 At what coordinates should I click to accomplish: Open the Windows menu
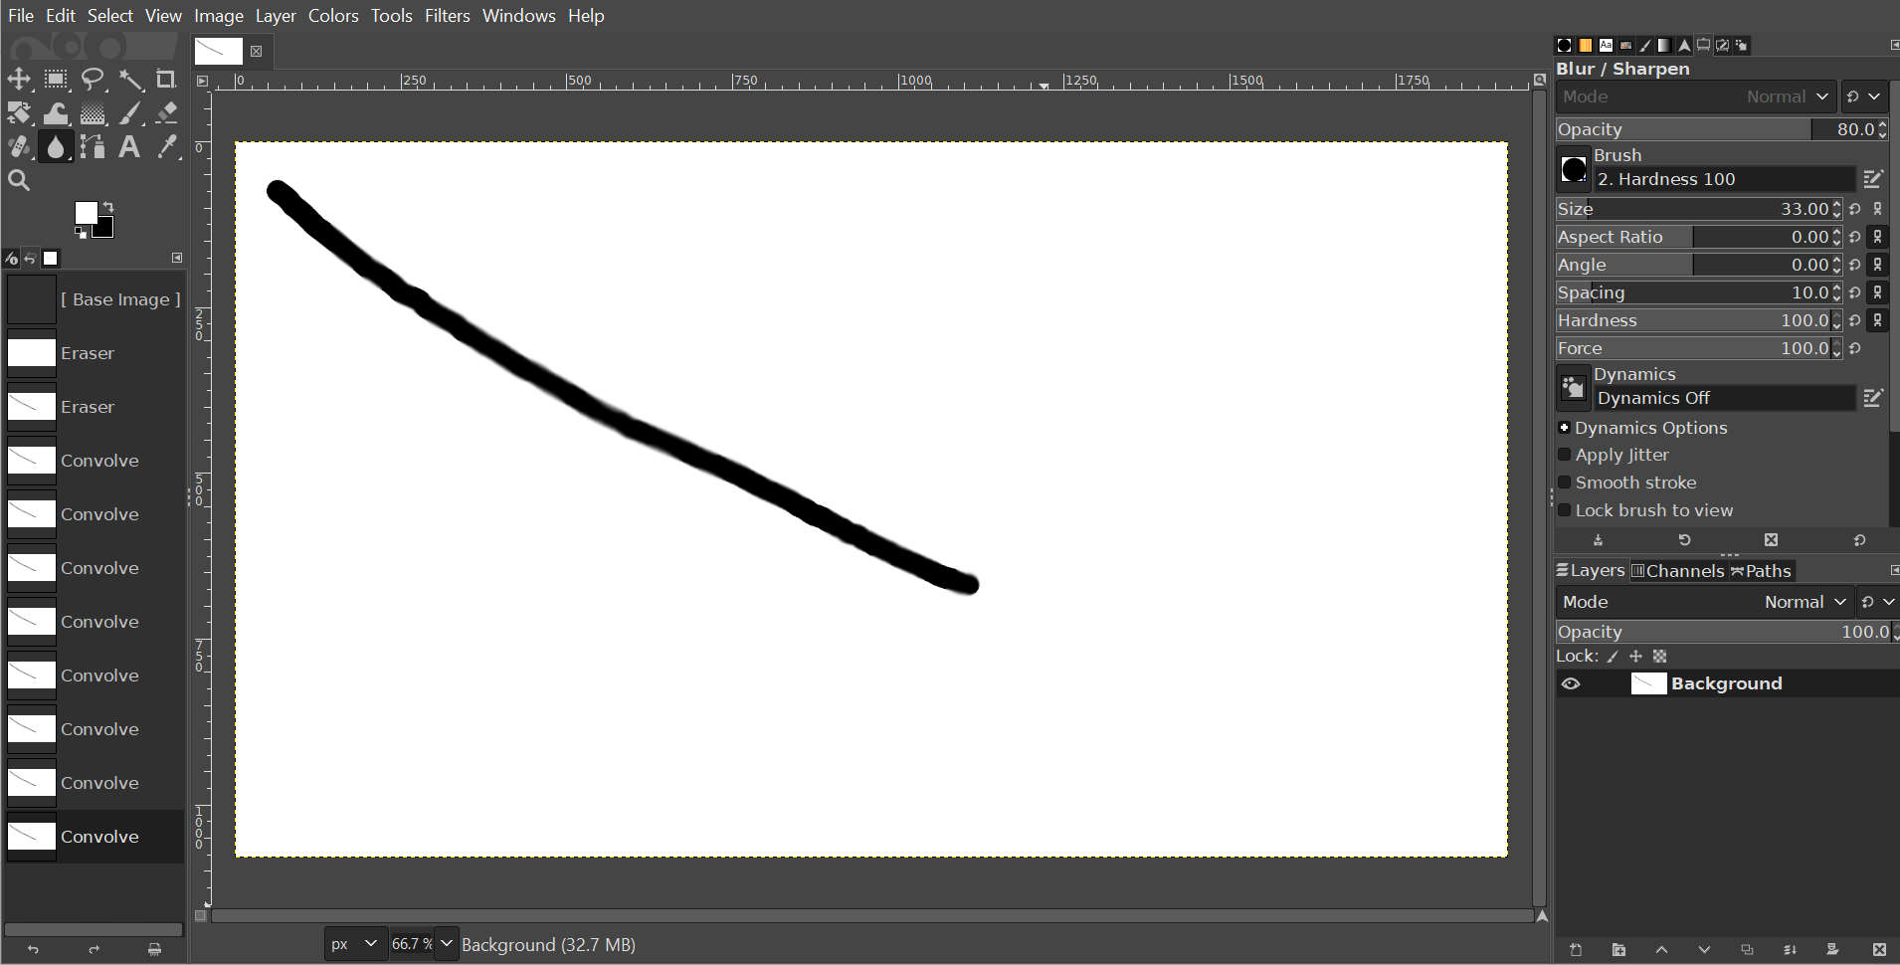[519, 16]
